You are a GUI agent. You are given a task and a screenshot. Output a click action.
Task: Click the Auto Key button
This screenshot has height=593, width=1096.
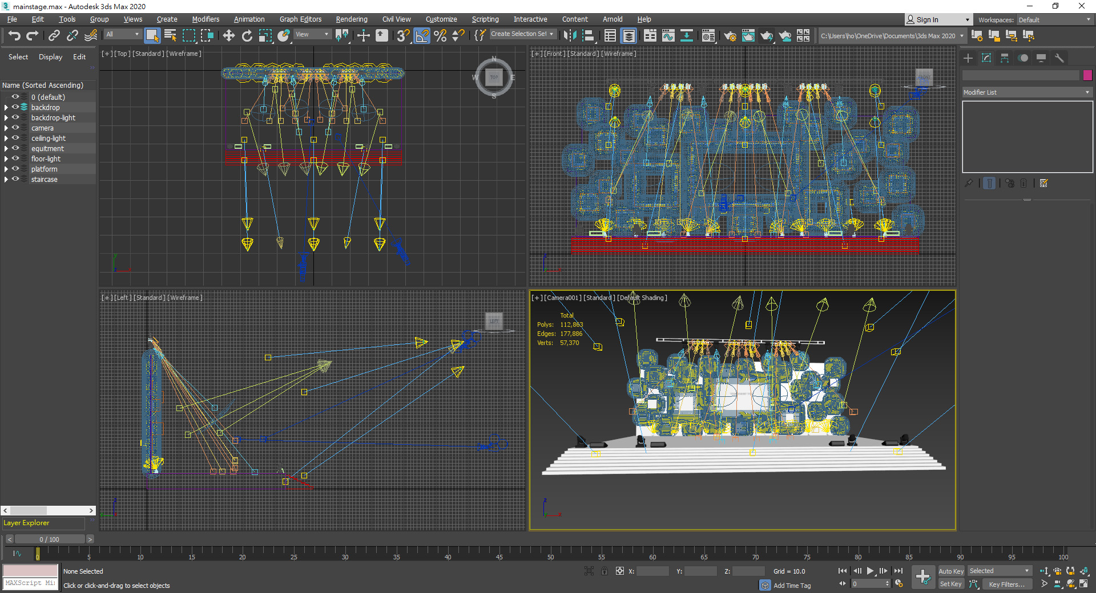pos(950,571)
